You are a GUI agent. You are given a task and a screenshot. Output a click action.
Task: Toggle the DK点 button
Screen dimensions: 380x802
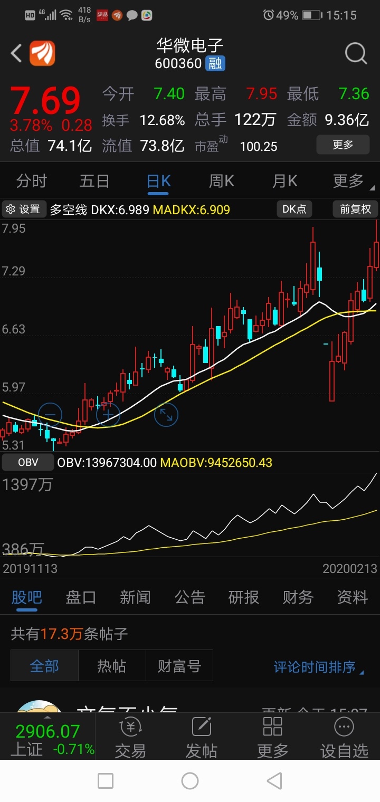click(294, 209)
